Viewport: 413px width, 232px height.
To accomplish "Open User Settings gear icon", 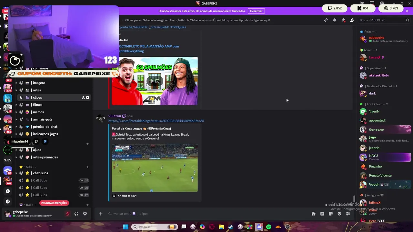I will point(85,214).
